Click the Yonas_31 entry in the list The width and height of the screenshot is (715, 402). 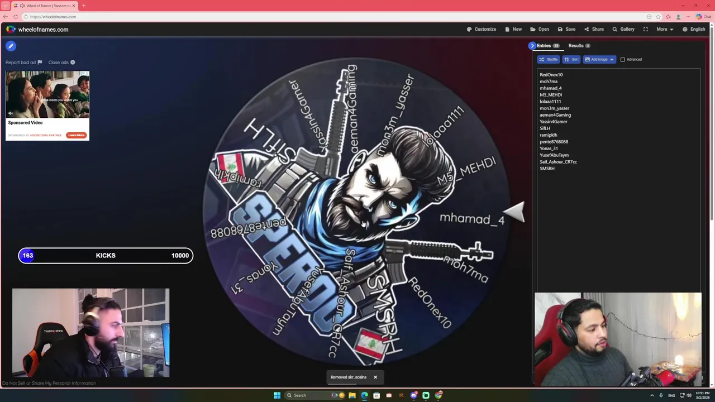(x=549, y=149)
